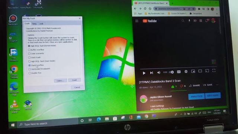Open Google Chrome desktop shortcut
Viewport: 238px width, 134px height.
tap(14, 72)
